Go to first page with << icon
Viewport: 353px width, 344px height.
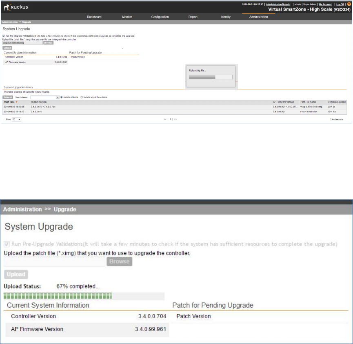(165, 119)
